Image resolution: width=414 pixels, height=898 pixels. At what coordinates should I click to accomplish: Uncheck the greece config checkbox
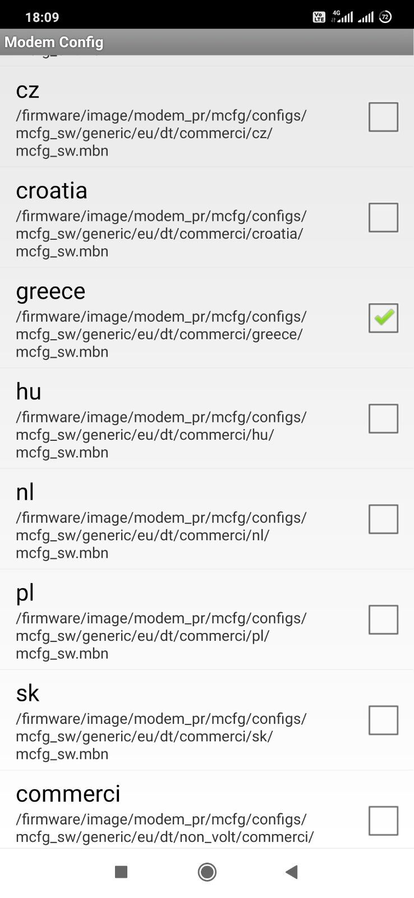click(383, 318)
